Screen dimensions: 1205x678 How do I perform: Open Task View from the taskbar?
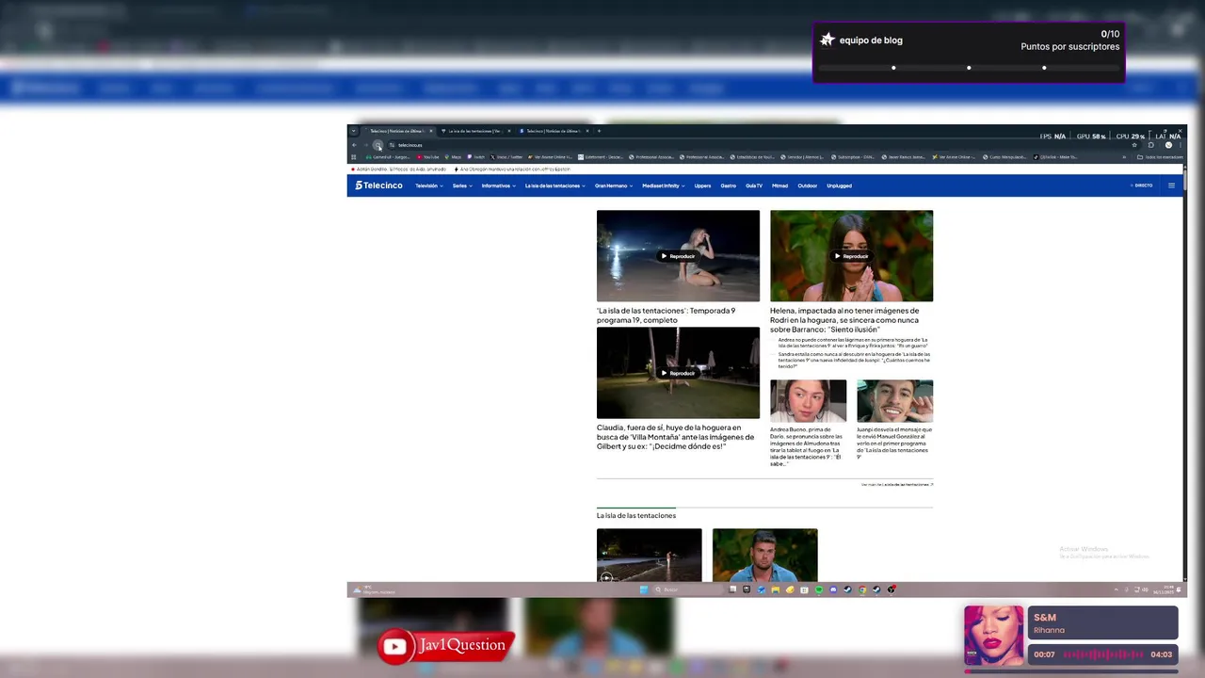coord(733,589)
